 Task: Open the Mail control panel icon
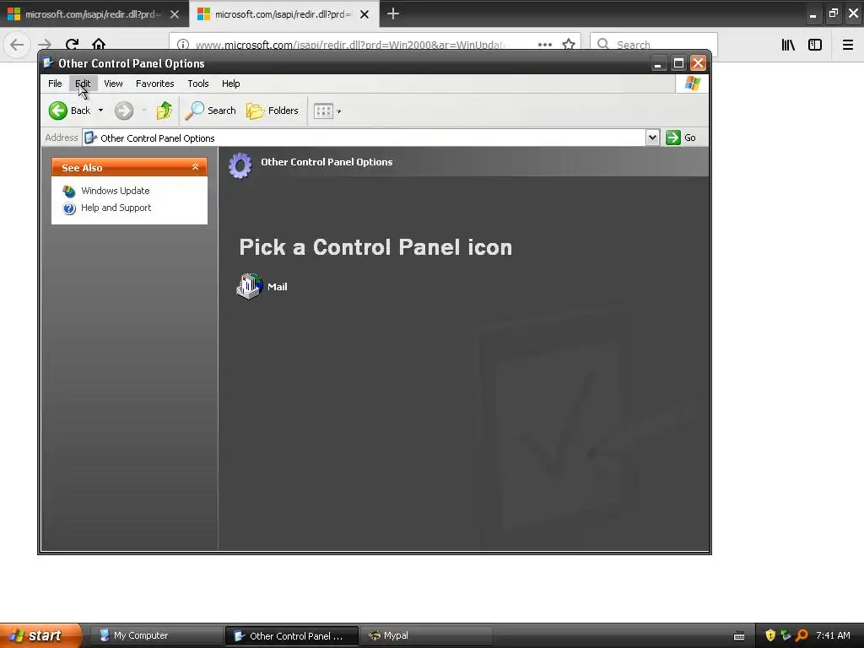(250, 286)
